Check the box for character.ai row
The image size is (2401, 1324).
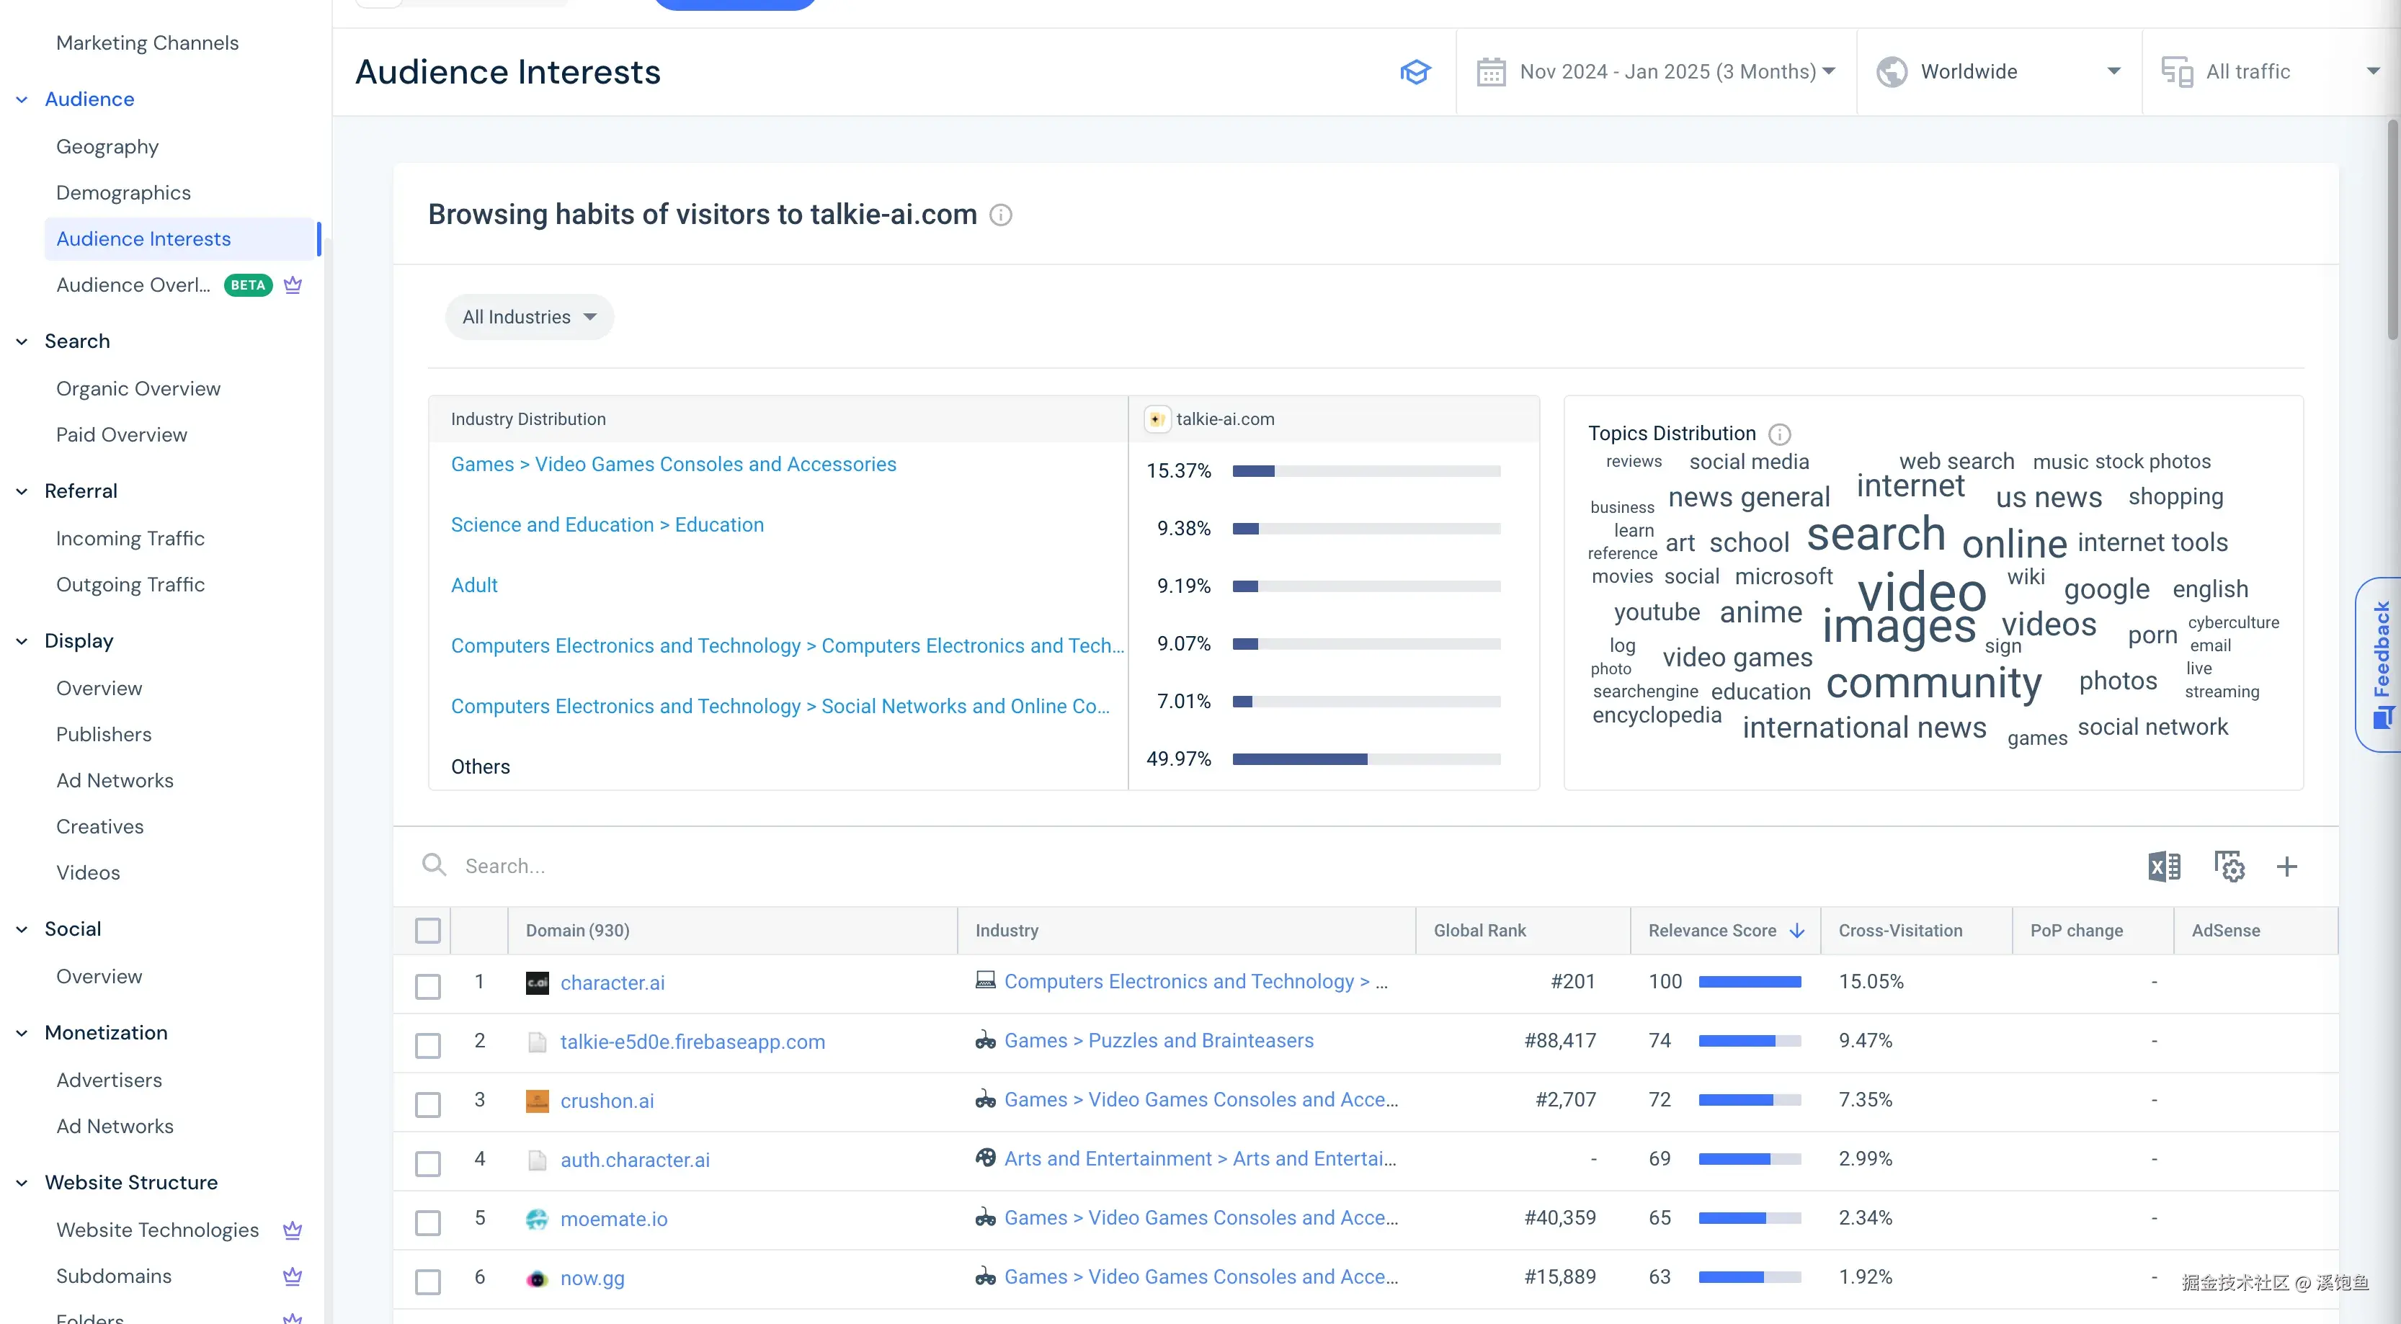(428, 985)
